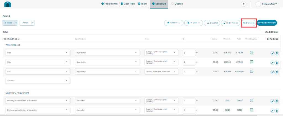Screen dimensions: 283x116
Task: Open the Export dropdown
Action: (x=174, y=23)
